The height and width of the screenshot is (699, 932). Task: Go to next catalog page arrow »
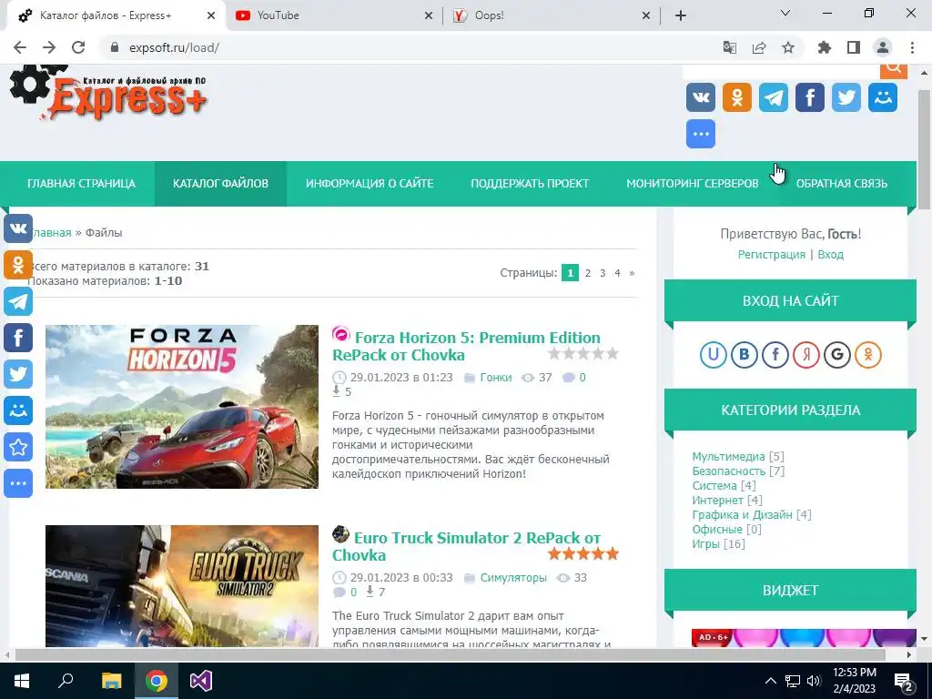[x=632, y=273]
